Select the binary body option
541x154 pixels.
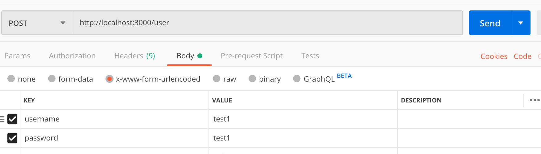(x=252, y=79)
